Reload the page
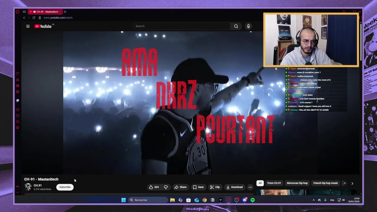 (34, 18)
